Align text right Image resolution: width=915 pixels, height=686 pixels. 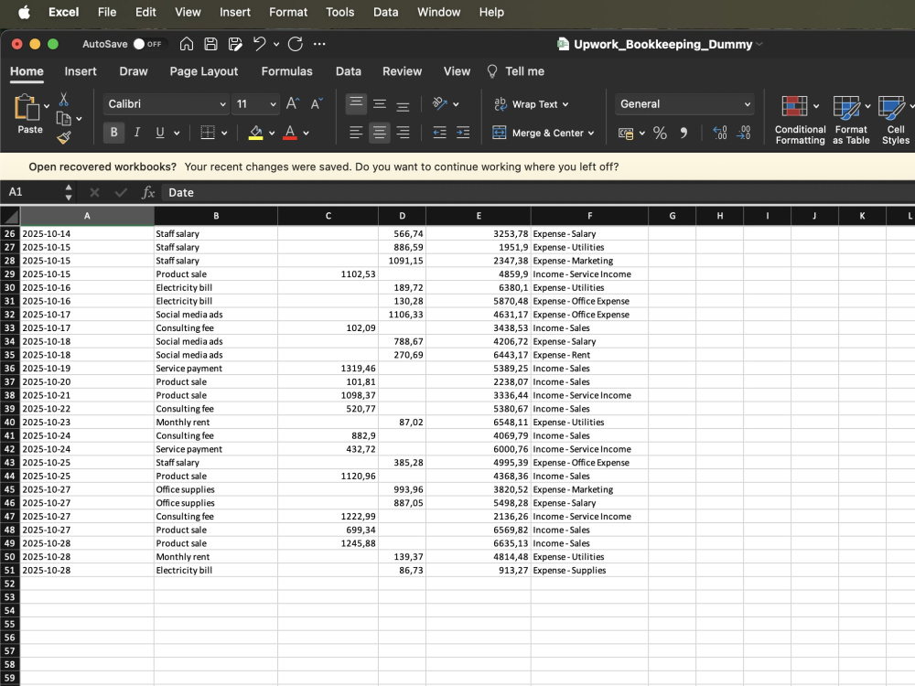(x=403, y=133)
